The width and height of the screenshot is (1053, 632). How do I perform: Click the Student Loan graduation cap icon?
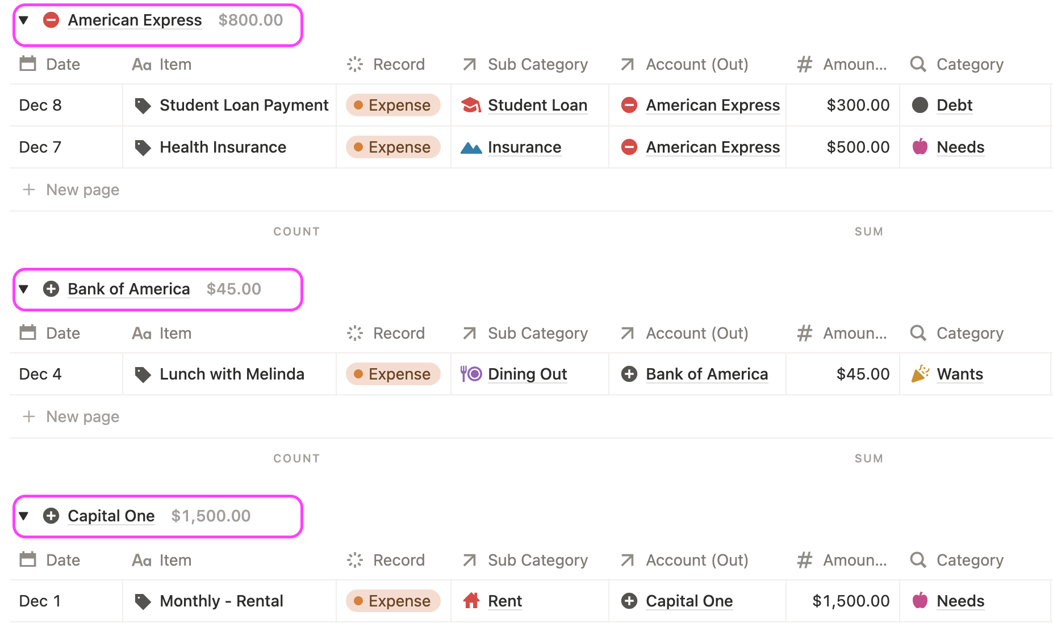[x=471, y=106]
